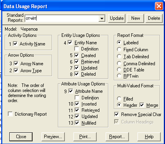Open the Standard Reports dropdown arrow
This screenshot has width=165, height=144.
[102, 18]
